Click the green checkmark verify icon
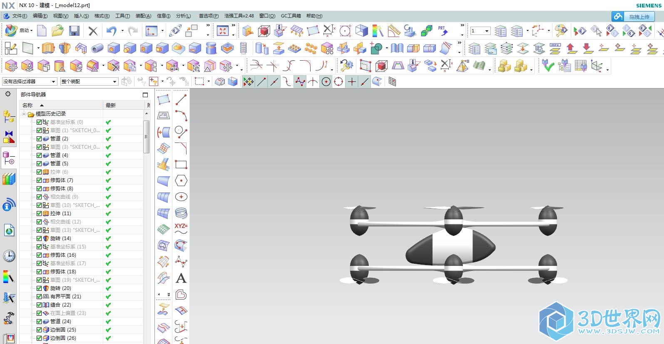The height and width of the screenshot is (344, 664). point(548,66)
